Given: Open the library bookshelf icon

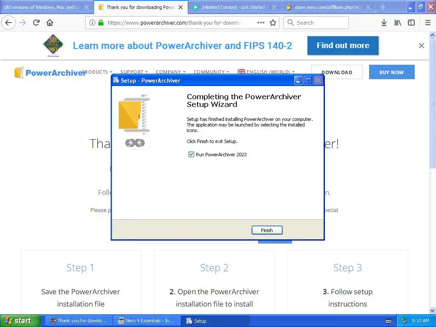Looking at the screenshot, I should click(398, 23).
